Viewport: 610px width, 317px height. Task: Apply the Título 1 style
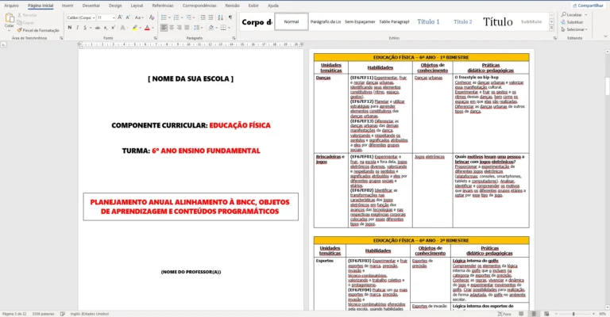tap(428, 21)
